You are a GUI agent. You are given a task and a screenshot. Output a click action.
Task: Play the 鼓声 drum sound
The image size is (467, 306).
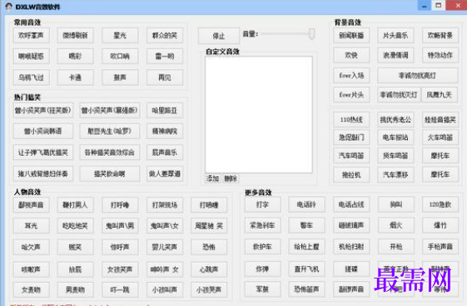coord(120,78)
